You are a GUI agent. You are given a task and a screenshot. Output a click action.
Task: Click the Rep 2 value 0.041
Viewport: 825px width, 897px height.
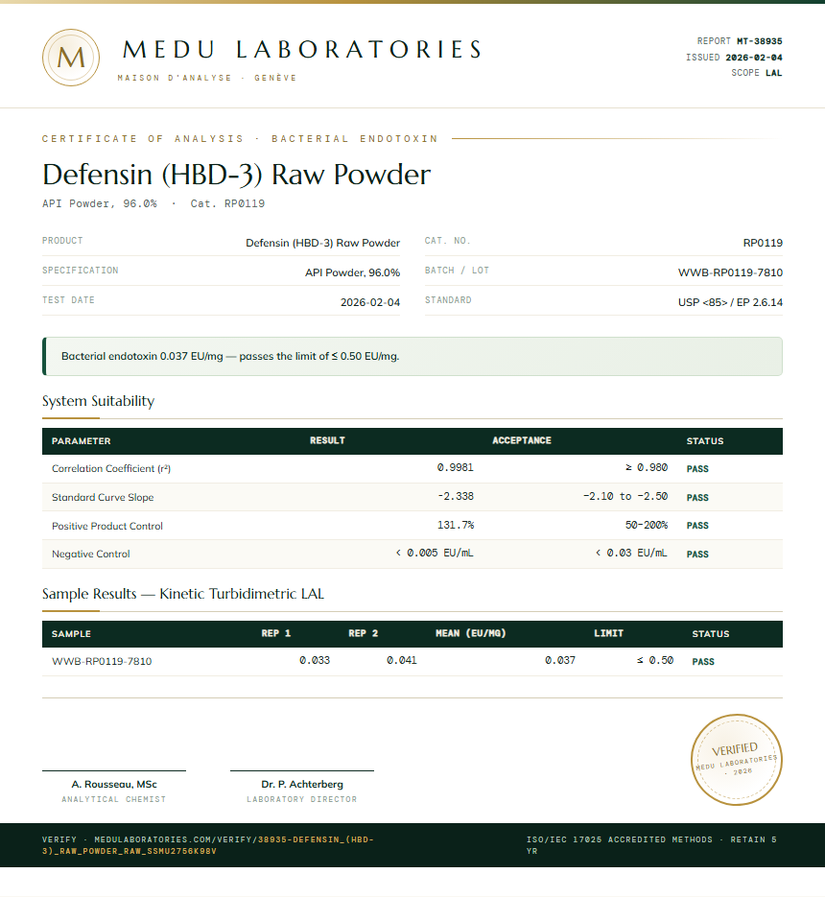point(402,660)
